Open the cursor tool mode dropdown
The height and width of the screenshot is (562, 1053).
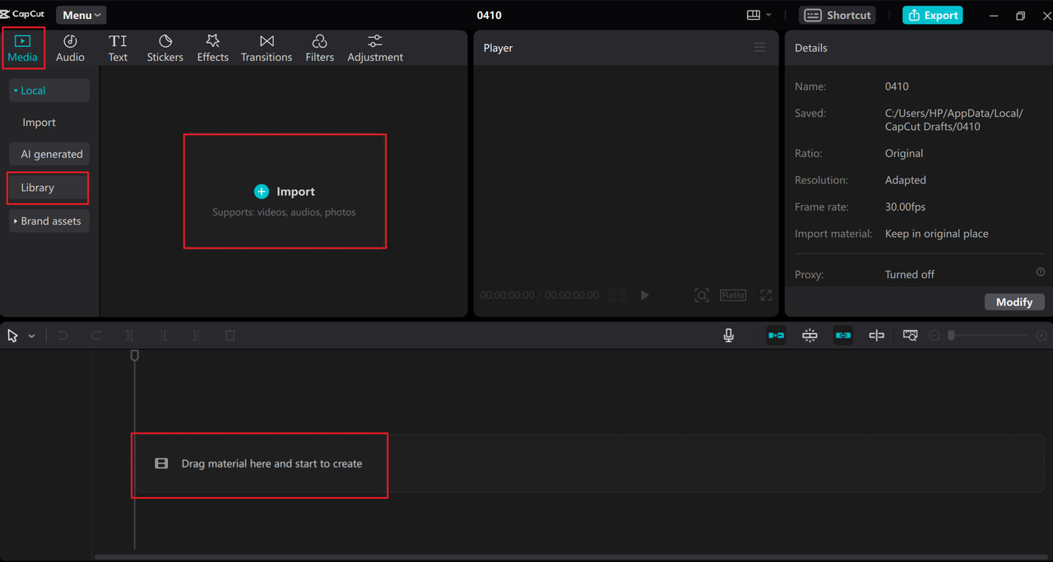31,336
